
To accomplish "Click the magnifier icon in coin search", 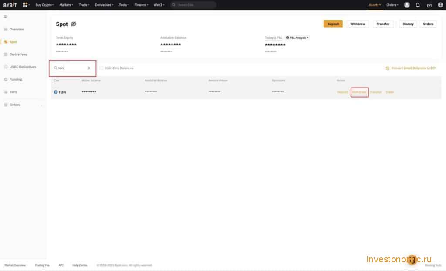I will pyautogui.click(x=55, y=68).
